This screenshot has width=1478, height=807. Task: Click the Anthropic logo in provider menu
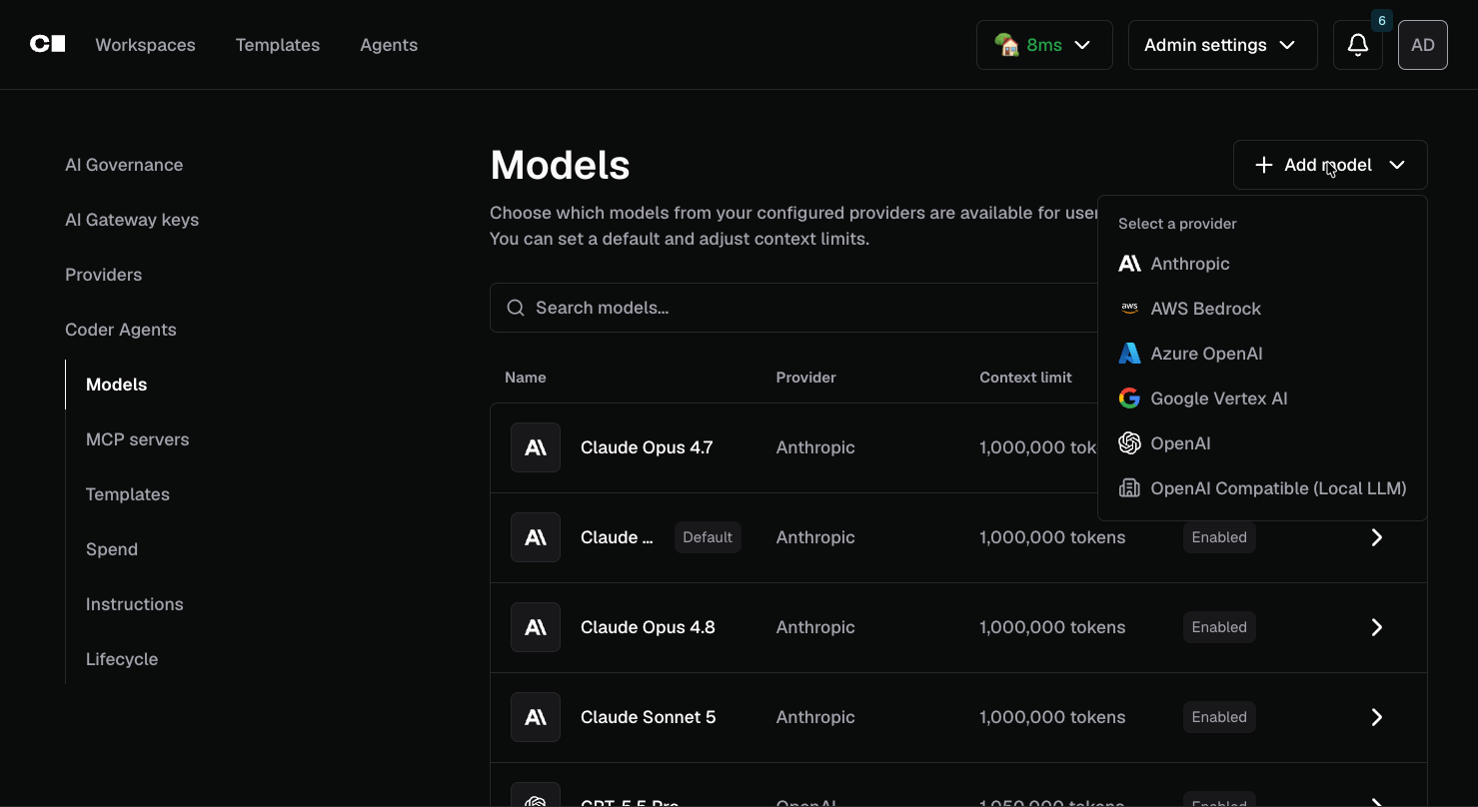pos(1129,264)
